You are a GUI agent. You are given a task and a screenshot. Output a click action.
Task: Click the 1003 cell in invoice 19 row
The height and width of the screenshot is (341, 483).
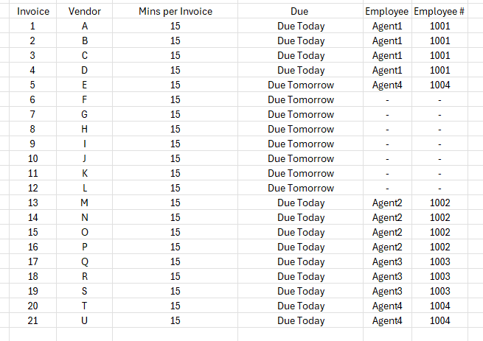439,291
